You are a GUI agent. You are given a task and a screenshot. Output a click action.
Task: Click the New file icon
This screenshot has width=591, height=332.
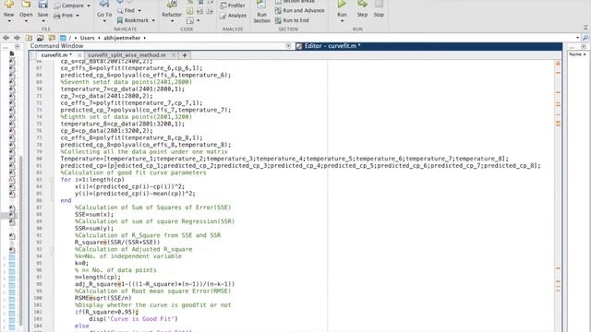point(8,4)
